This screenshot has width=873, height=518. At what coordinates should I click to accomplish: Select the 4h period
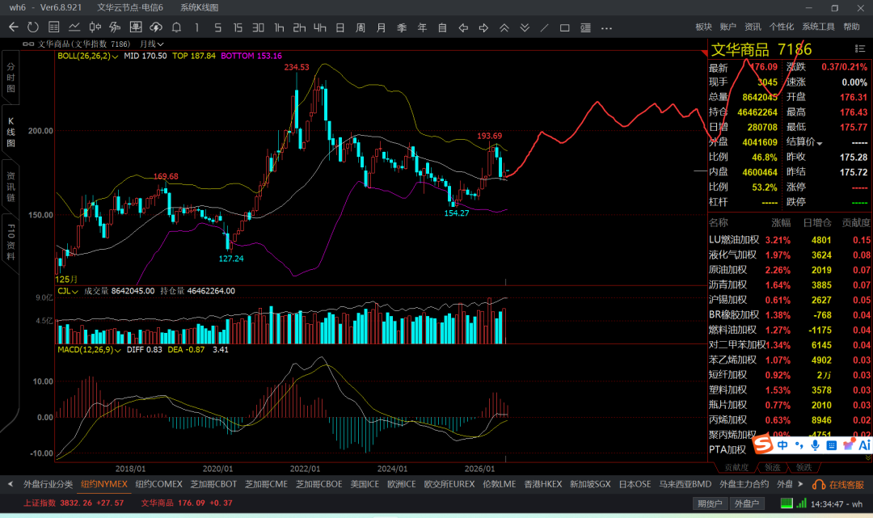(319, 27)
